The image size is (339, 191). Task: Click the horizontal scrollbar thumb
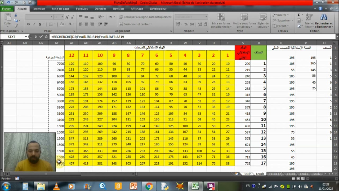point(46,174)
